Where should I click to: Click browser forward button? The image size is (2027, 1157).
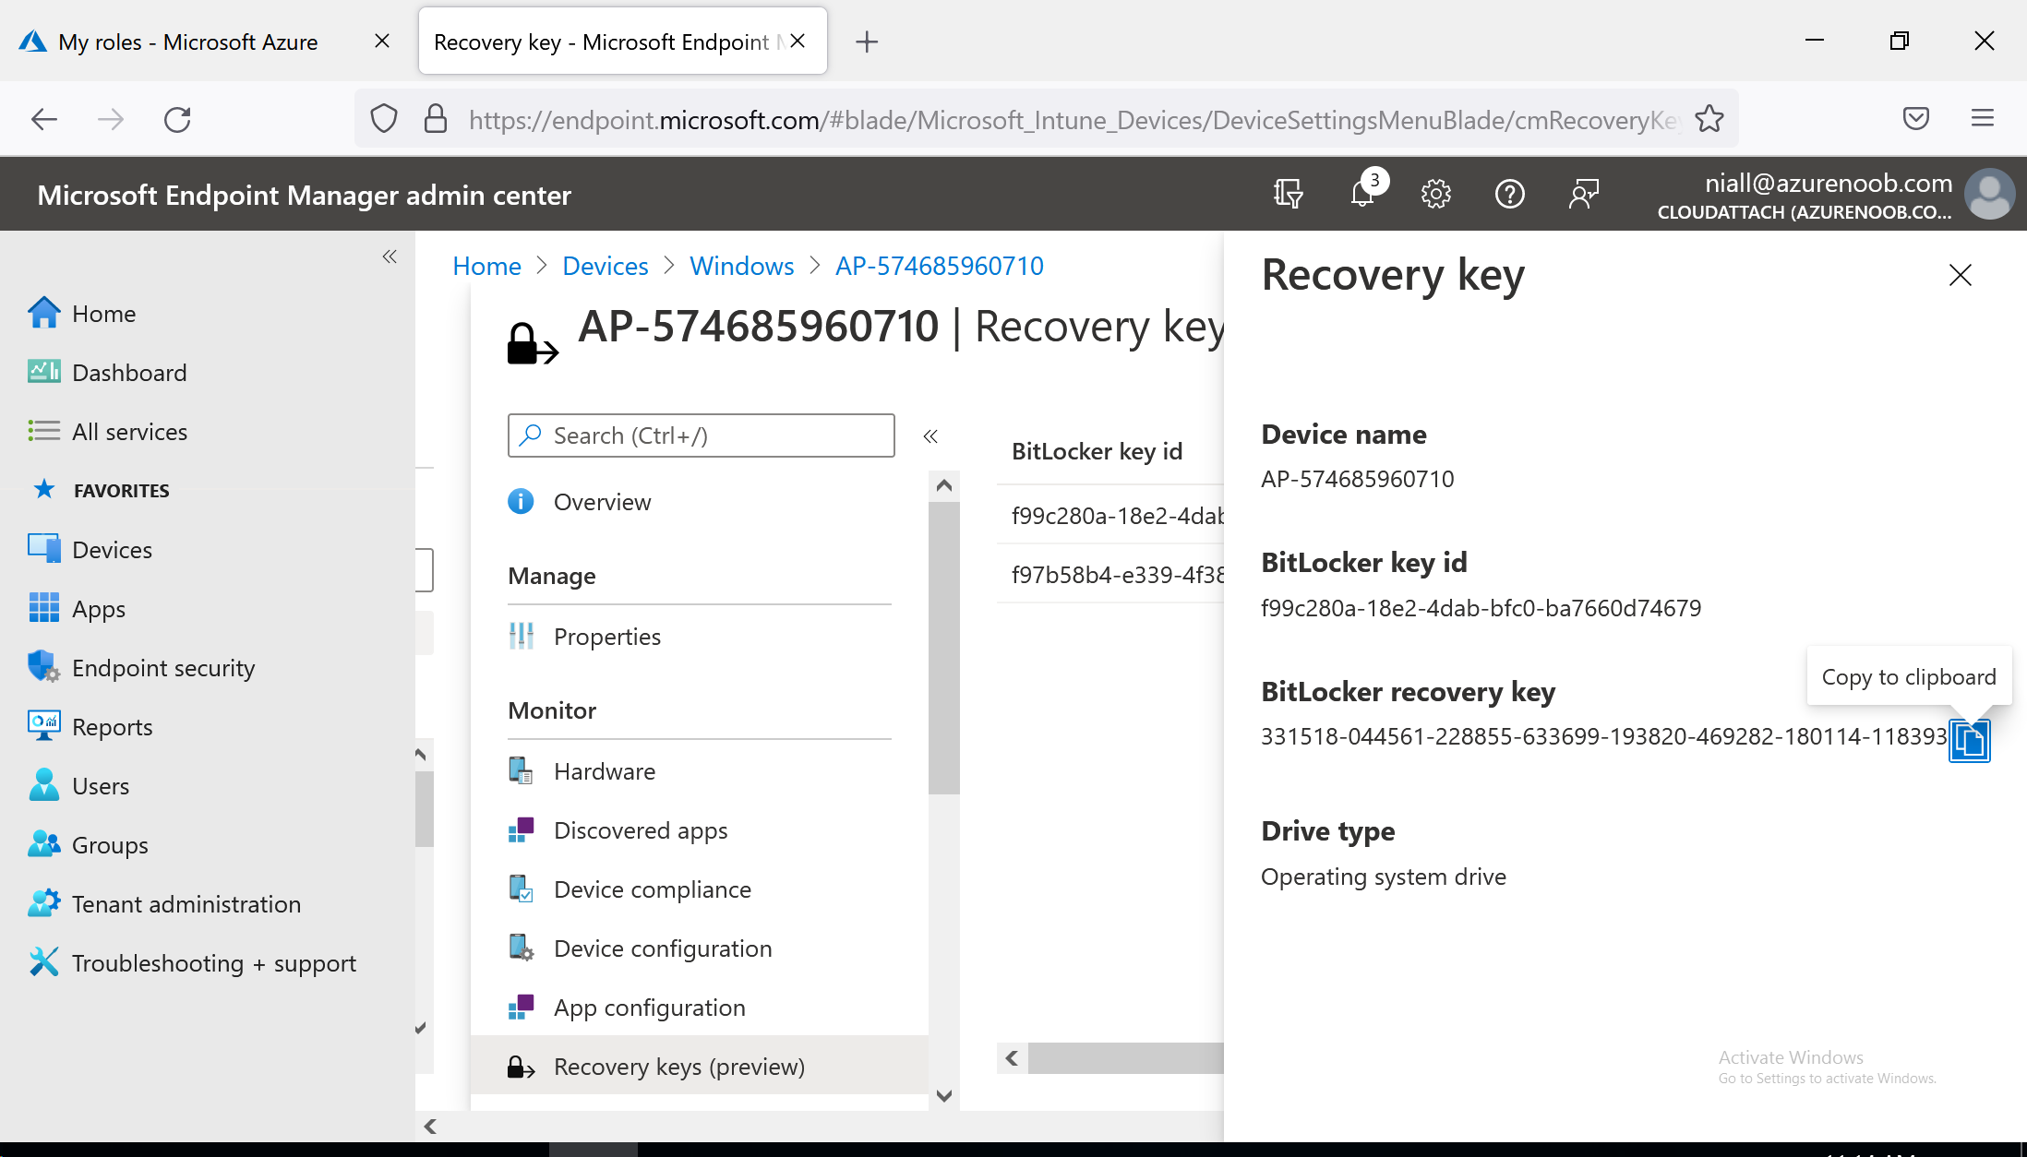(111, 119)
